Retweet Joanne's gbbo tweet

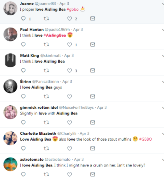(46, 18)
